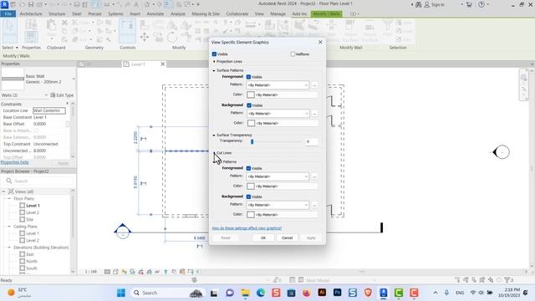The height and width of the screenshot is (301, 535).
Task: Open the File menu tab
Action: 8,13
